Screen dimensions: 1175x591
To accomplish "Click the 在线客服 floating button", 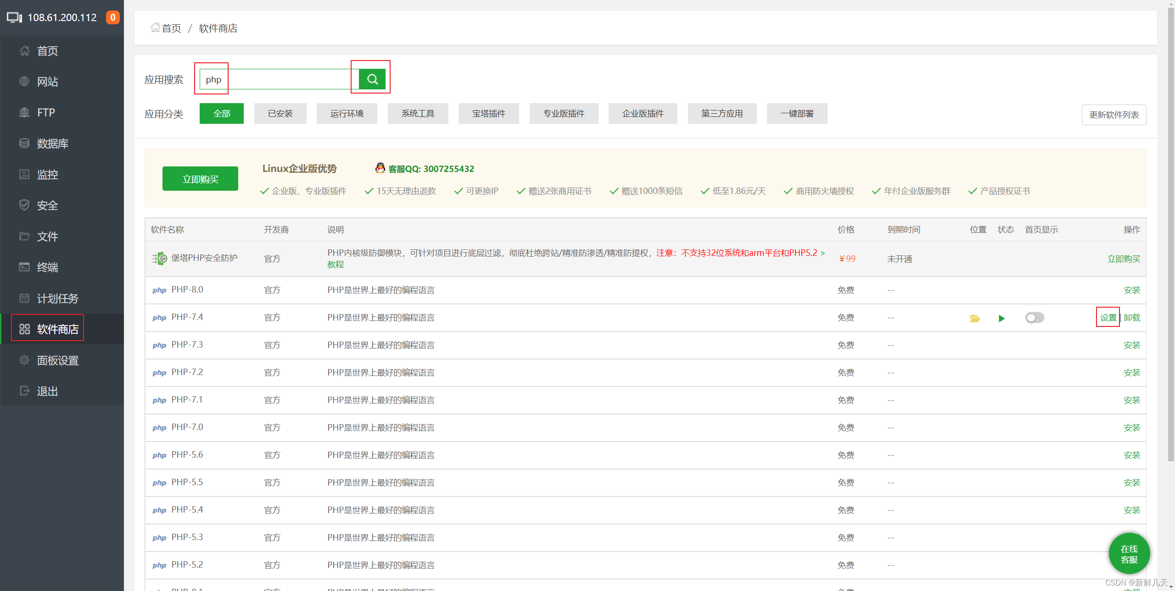I will click(x=1129, y=554).
